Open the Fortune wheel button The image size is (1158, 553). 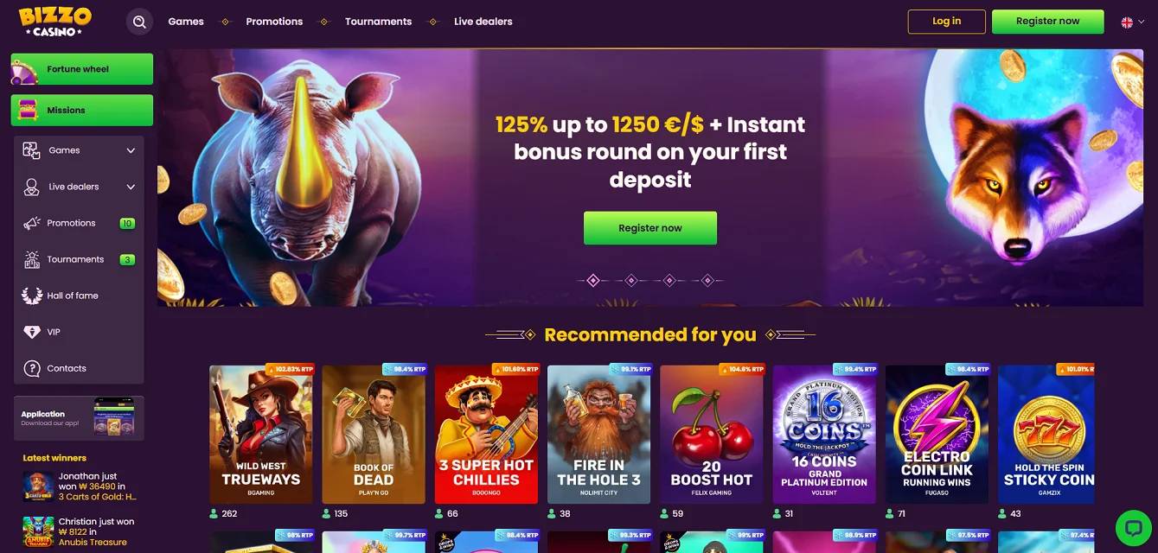(x=82, y=69)
